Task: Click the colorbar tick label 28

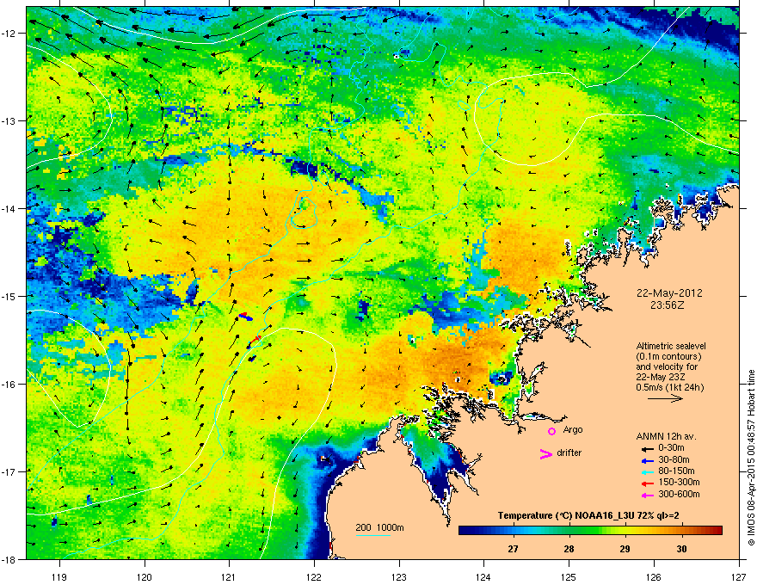Action: 569,549
